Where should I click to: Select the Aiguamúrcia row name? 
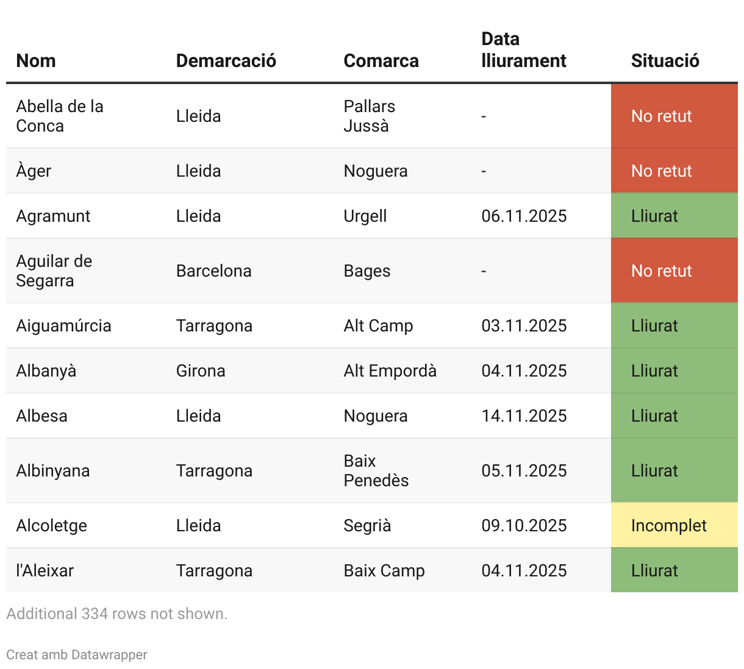[63, 326]
